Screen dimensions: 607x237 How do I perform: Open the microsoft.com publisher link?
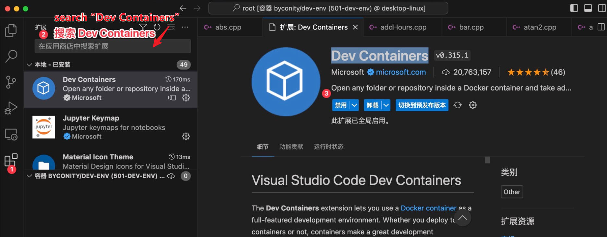[x=401, y=72]
